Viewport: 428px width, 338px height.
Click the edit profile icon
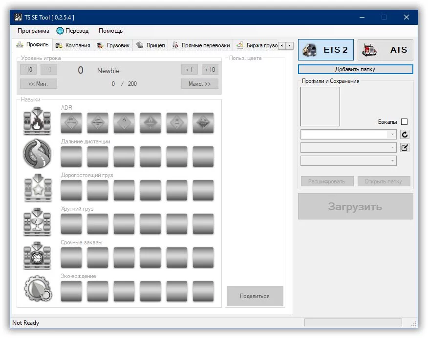[x=405, y=147]
